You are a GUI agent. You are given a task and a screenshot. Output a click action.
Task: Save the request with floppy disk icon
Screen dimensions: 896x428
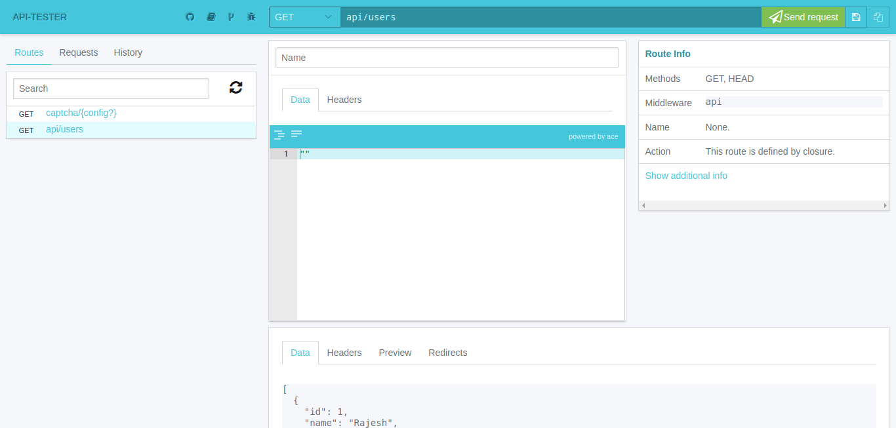pyautogui.click(x=856, y=17)
